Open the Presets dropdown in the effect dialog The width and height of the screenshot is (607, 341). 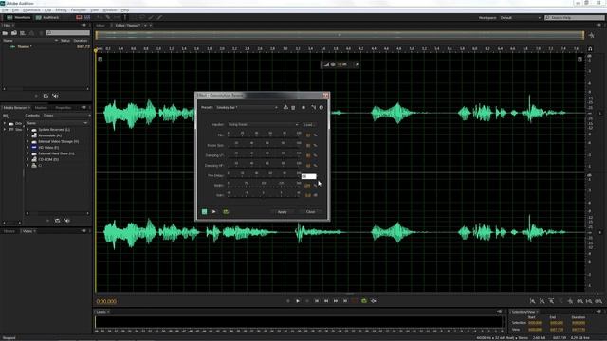(247, 107)
